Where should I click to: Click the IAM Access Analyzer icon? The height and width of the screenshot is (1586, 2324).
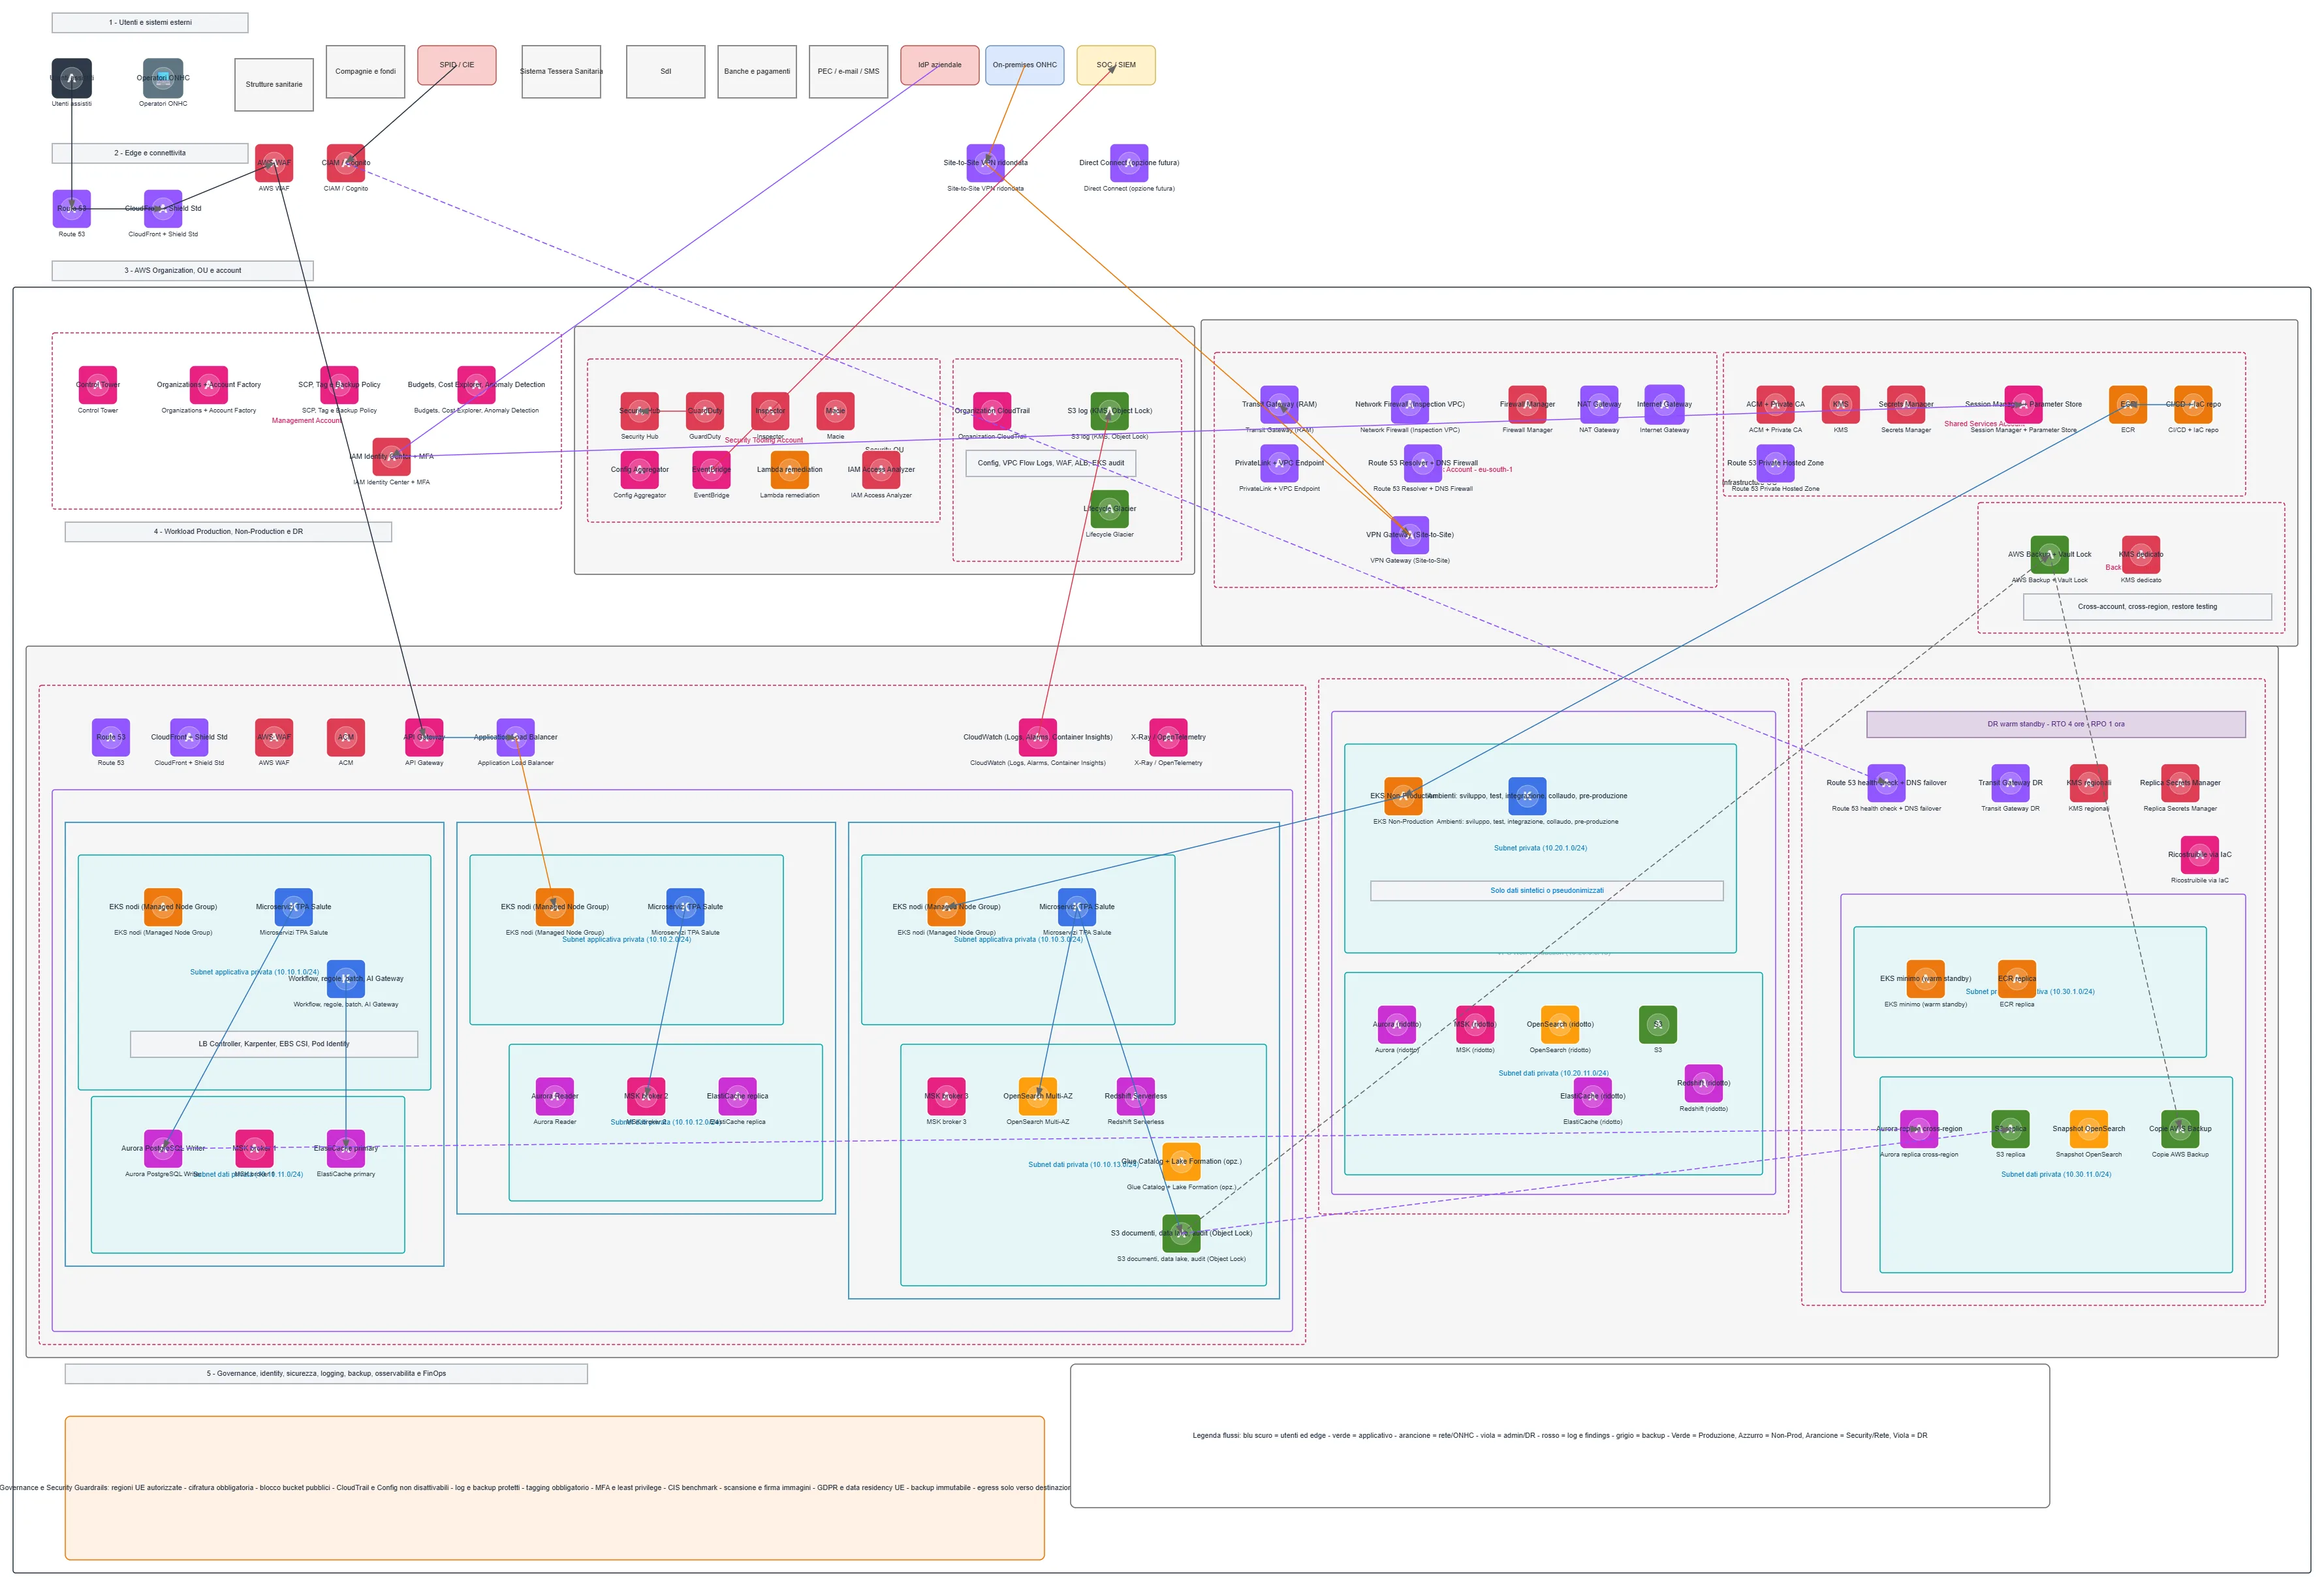pyautogui.click(x=881, y=470)
